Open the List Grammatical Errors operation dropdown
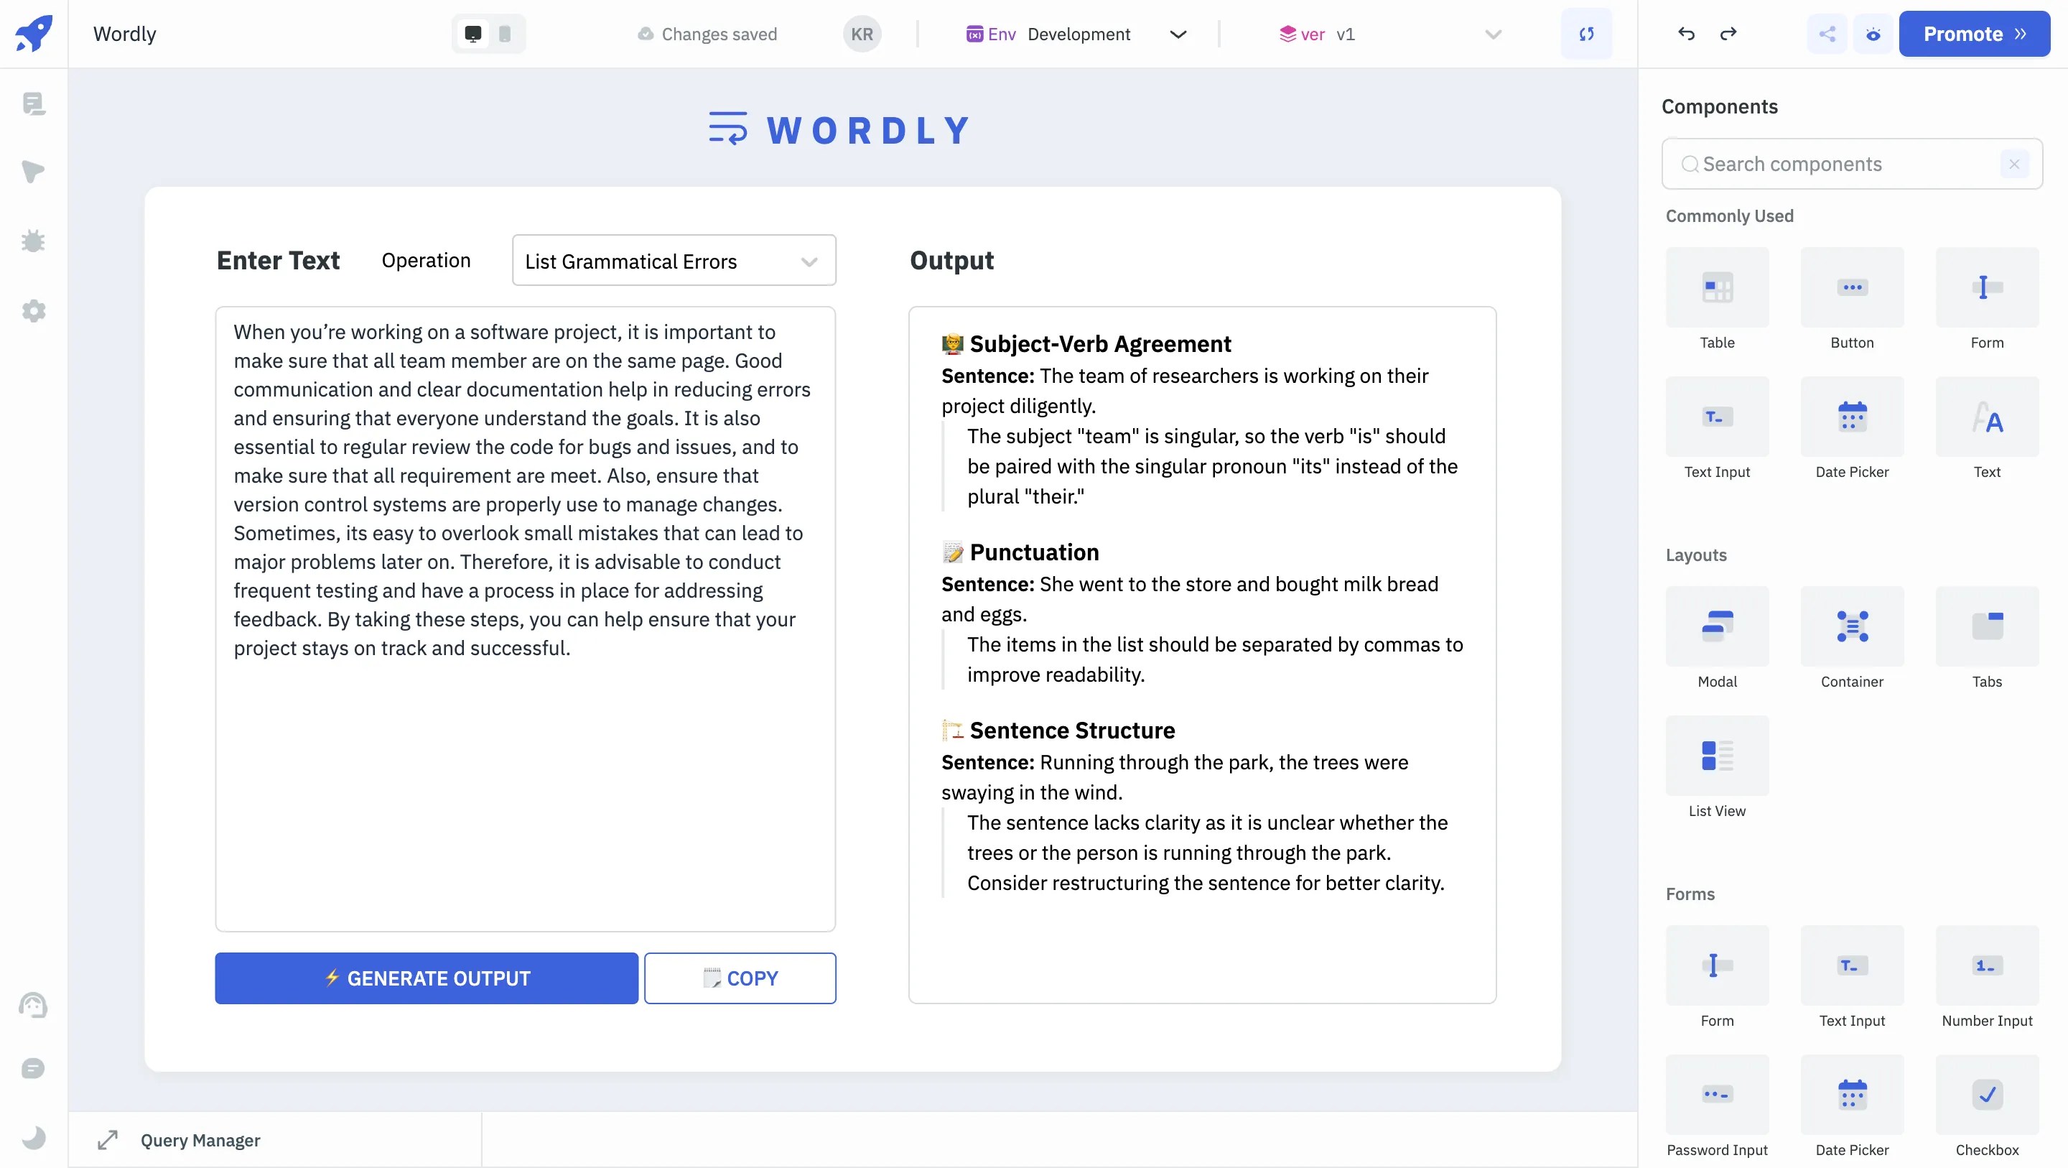The height and width of the screenshot is (1168, 2068). point(674,260)
